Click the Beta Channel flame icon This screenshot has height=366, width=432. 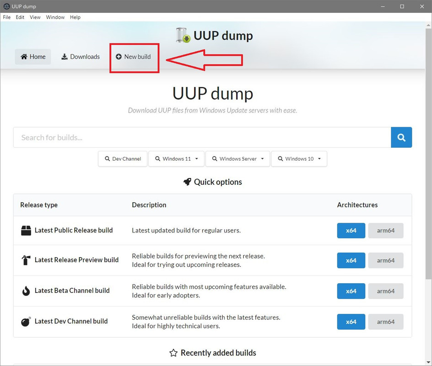[x=26, y=291]
